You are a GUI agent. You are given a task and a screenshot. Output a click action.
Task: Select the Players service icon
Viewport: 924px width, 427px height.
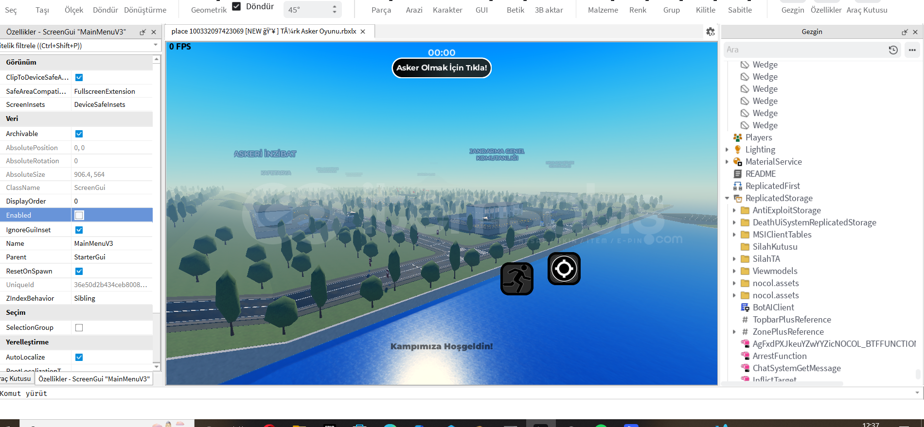pos(738,137)
